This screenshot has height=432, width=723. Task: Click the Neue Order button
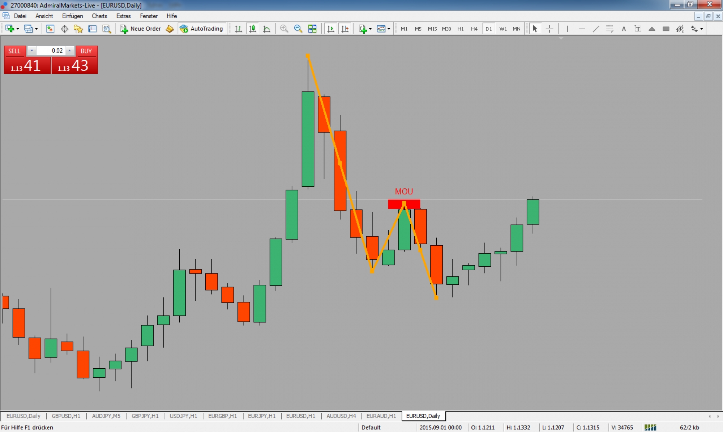tap(140, 29)
